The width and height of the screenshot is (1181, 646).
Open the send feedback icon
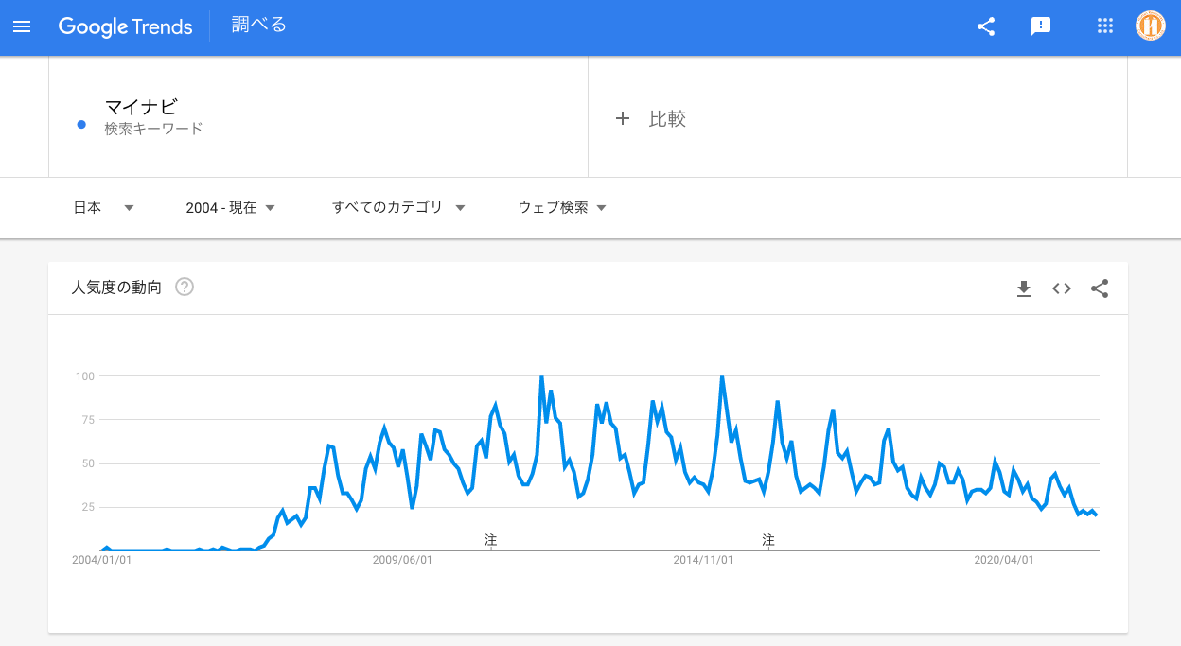pos(1041,26)
